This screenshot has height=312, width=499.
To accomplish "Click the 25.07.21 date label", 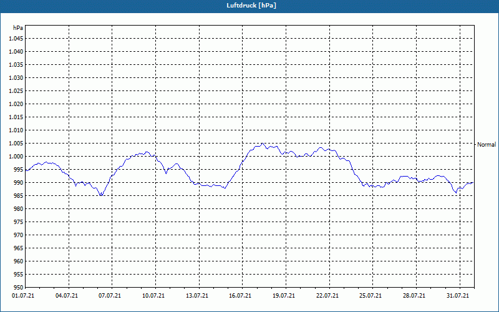I will pyautogui.click(x=371, y=296).
